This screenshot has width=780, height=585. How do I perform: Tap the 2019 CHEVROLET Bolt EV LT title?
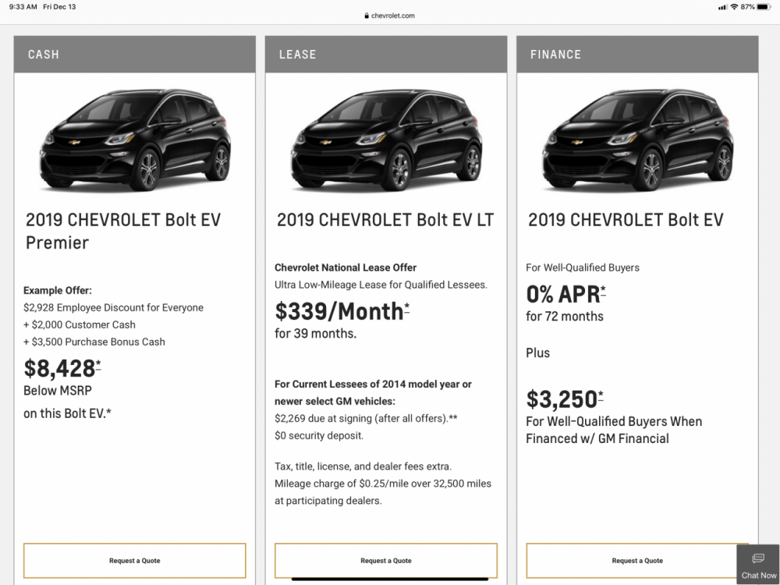385,220
